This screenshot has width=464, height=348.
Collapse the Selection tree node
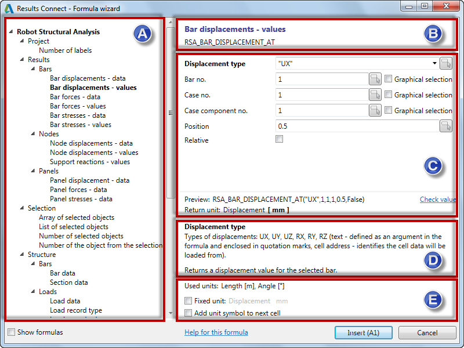[22, 208]
